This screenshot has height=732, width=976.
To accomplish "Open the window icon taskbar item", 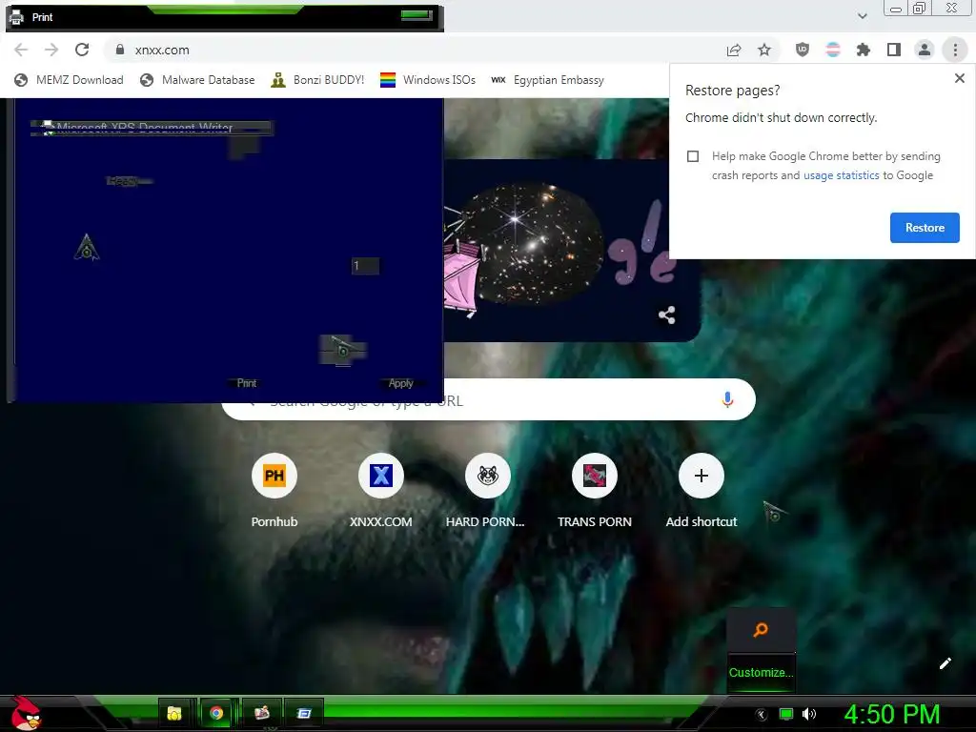I will 304,713.
